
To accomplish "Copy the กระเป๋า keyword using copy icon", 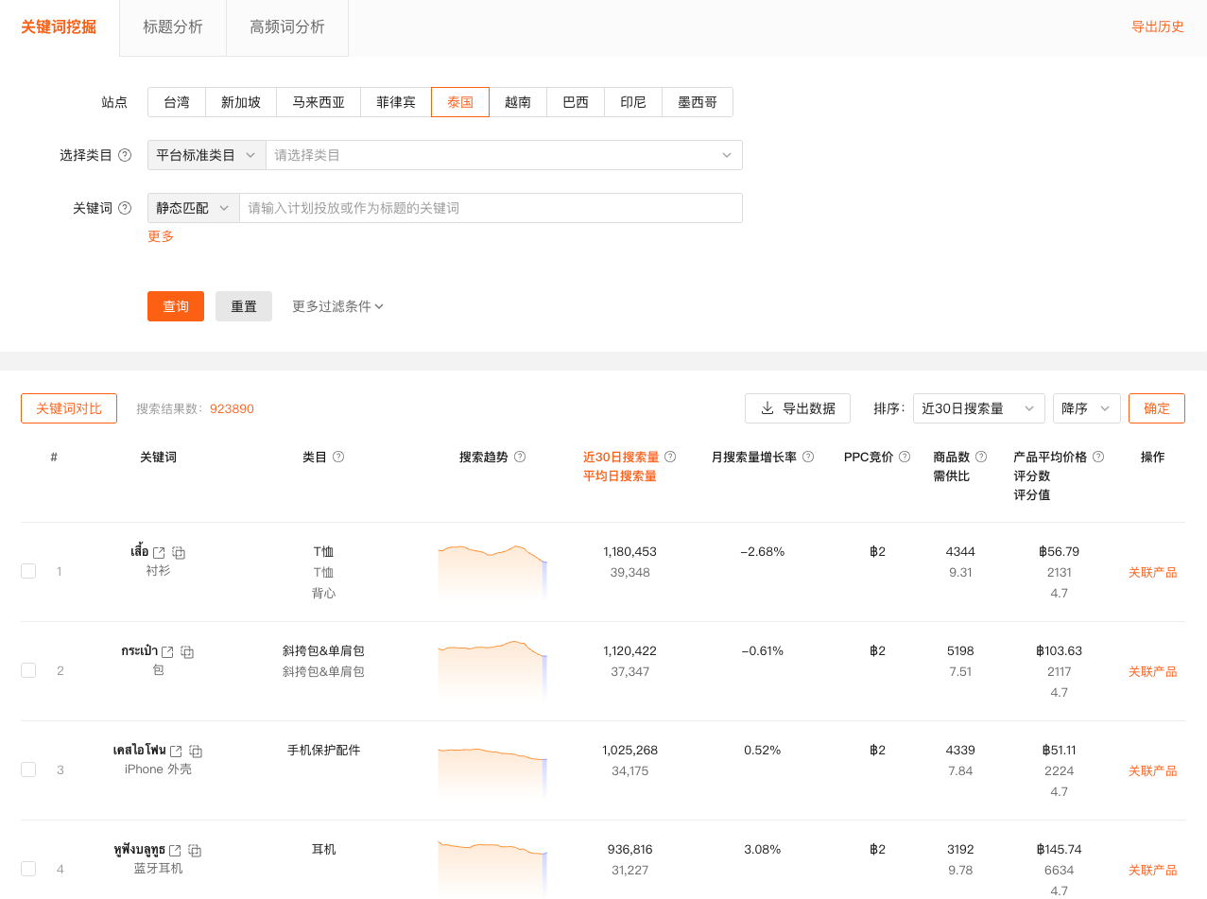I will pyautogui.click(x=187, y=651).
